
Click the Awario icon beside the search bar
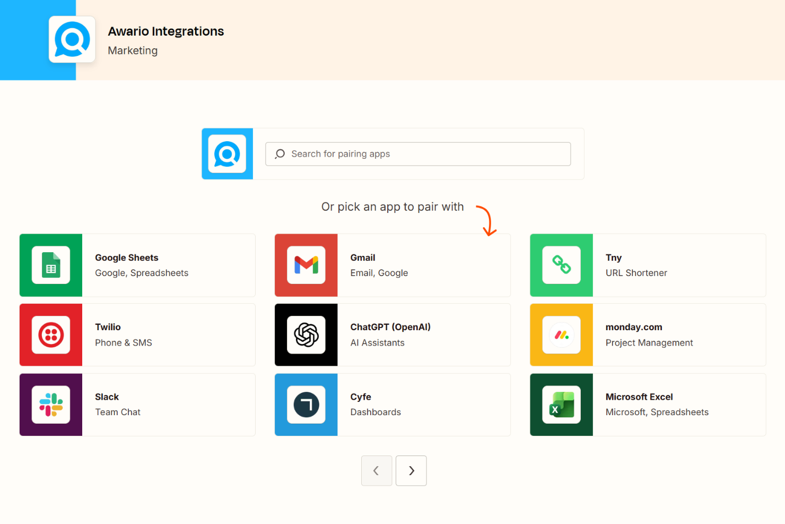click(x=227, y=154)
